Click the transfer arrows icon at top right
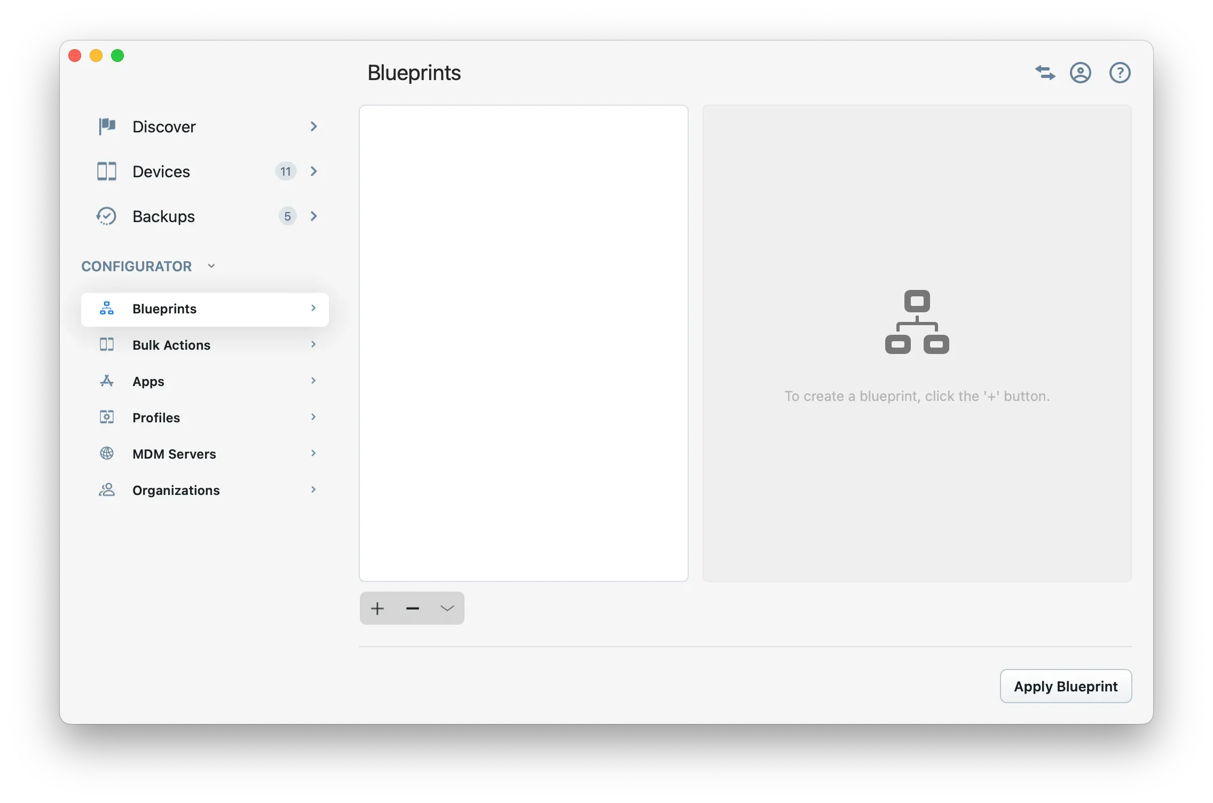1213x803 pixels. 1045,73
